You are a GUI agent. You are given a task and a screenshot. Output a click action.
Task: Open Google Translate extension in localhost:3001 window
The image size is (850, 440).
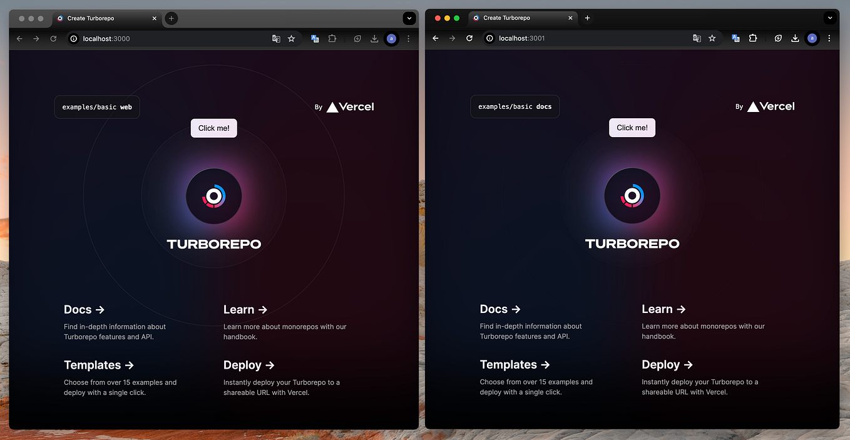coord(735,38)
